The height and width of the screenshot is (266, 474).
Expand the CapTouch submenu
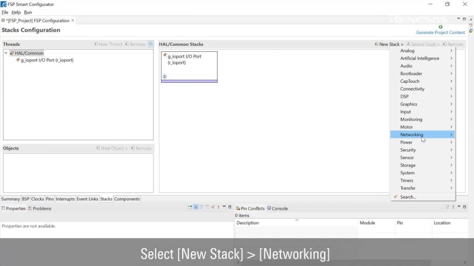423,81
